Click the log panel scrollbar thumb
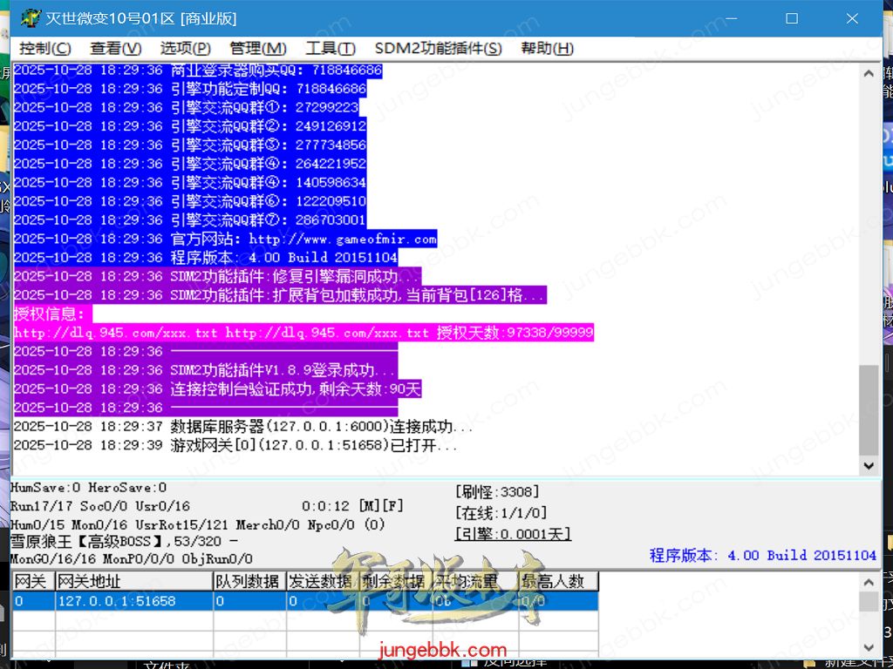 pos(869,409)
